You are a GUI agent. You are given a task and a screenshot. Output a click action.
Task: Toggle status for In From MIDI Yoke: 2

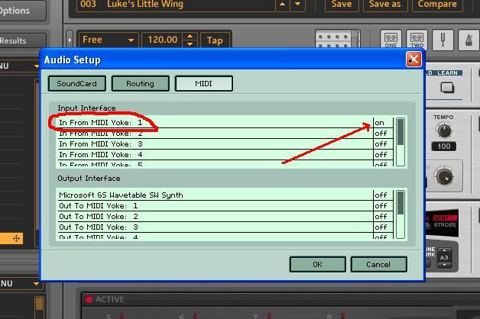pos(383,134)
